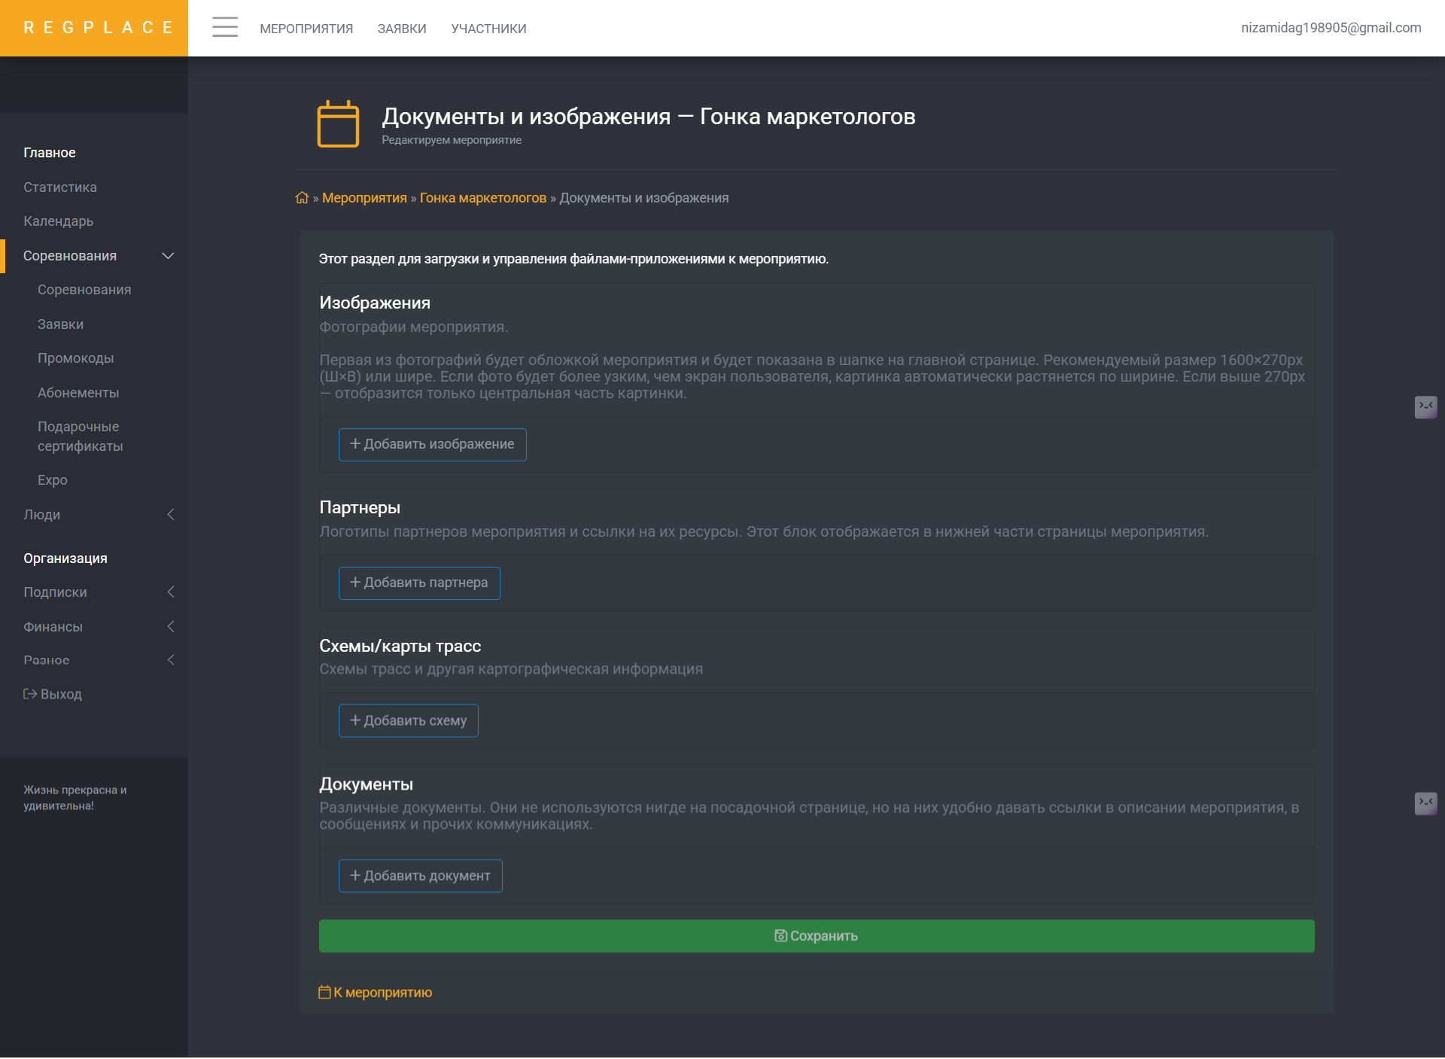Click the Схемы/карты трасс heading
1445x1059 pixels.
pos(400,646)
